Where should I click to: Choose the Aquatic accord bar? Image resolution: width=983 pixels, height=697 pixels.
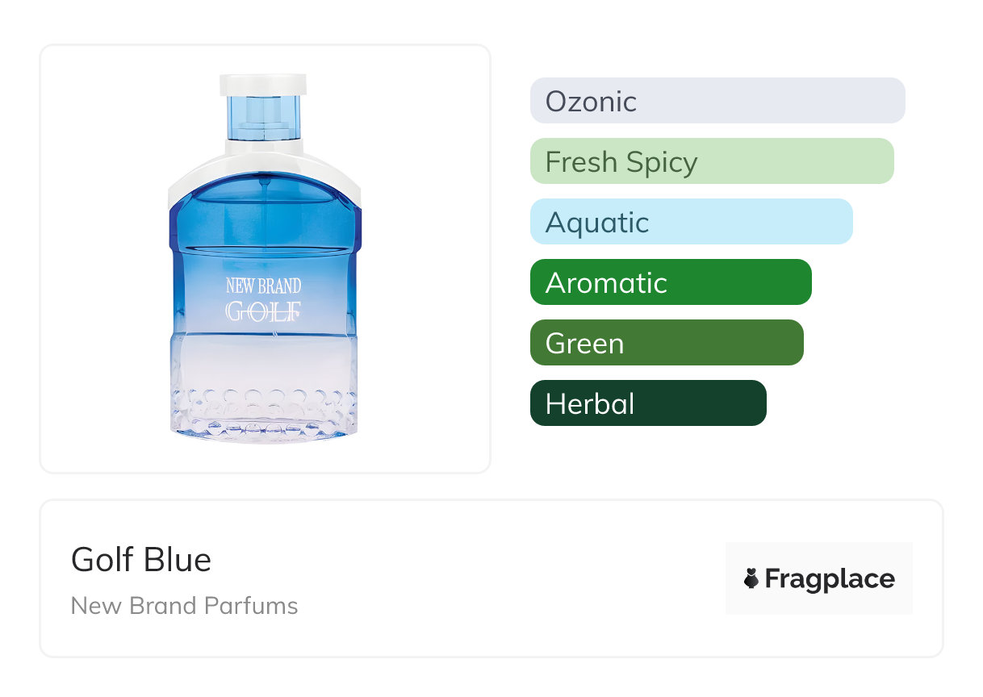click(691, 222)
